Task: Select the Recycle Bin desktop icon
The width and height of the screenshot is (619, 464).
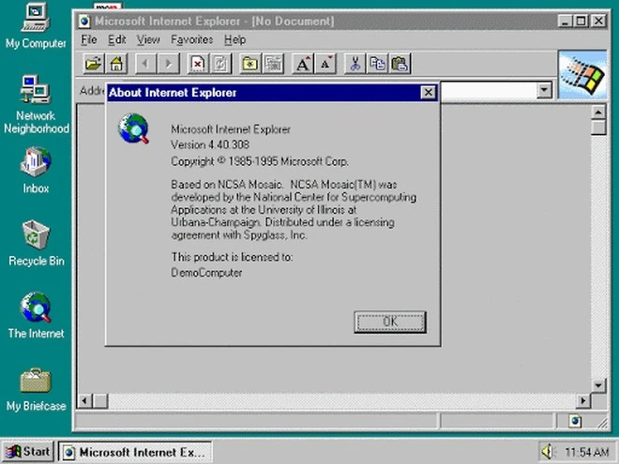Action: point(36,244)
